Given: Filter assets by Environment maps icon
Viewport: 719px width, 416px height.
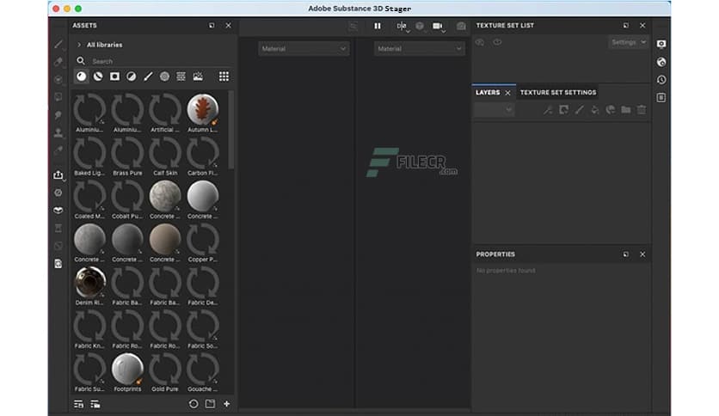Looking at the screenshot, I should pos(198,76).
